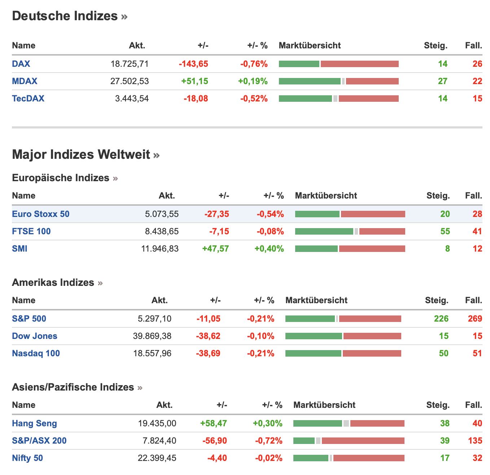Viewport: 490px width, 475px height.
Task: Click the Deutsche Indizes section heading
Action: (x=65, y=16)
